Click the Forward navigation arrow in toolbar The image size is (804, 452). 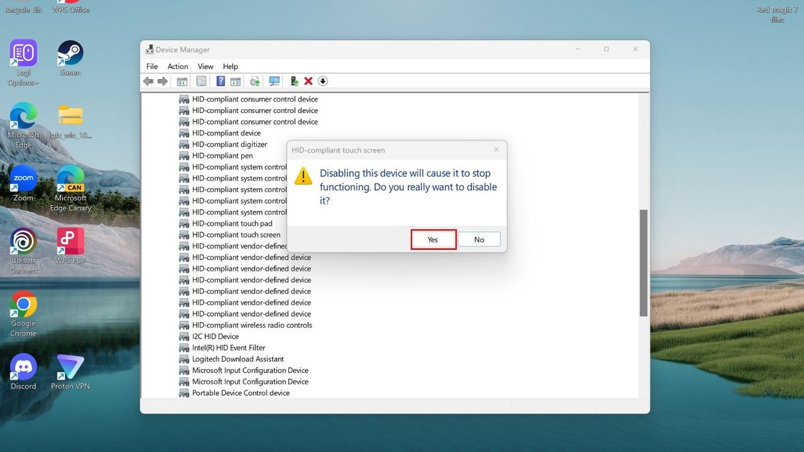[x=163, y=81]
